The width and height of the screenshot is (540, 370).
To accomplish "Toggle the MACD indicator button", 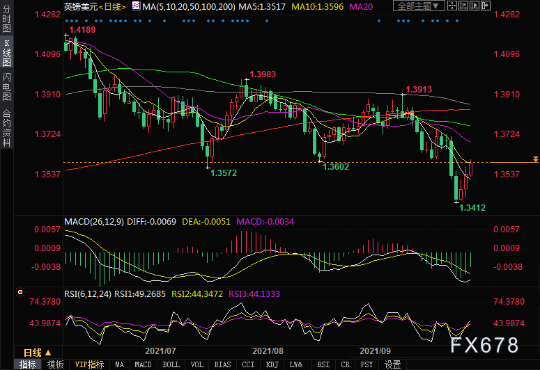I will [x=143, y=364].
